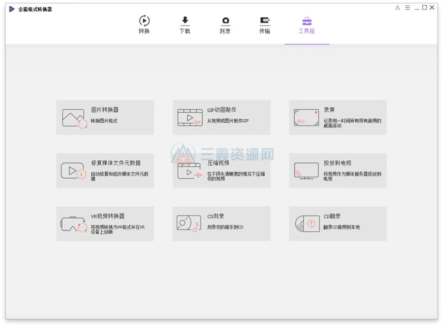The image size is (443, 328).
Task: Open the CD翻录 CD ripping tool
Action: point(337,223)
